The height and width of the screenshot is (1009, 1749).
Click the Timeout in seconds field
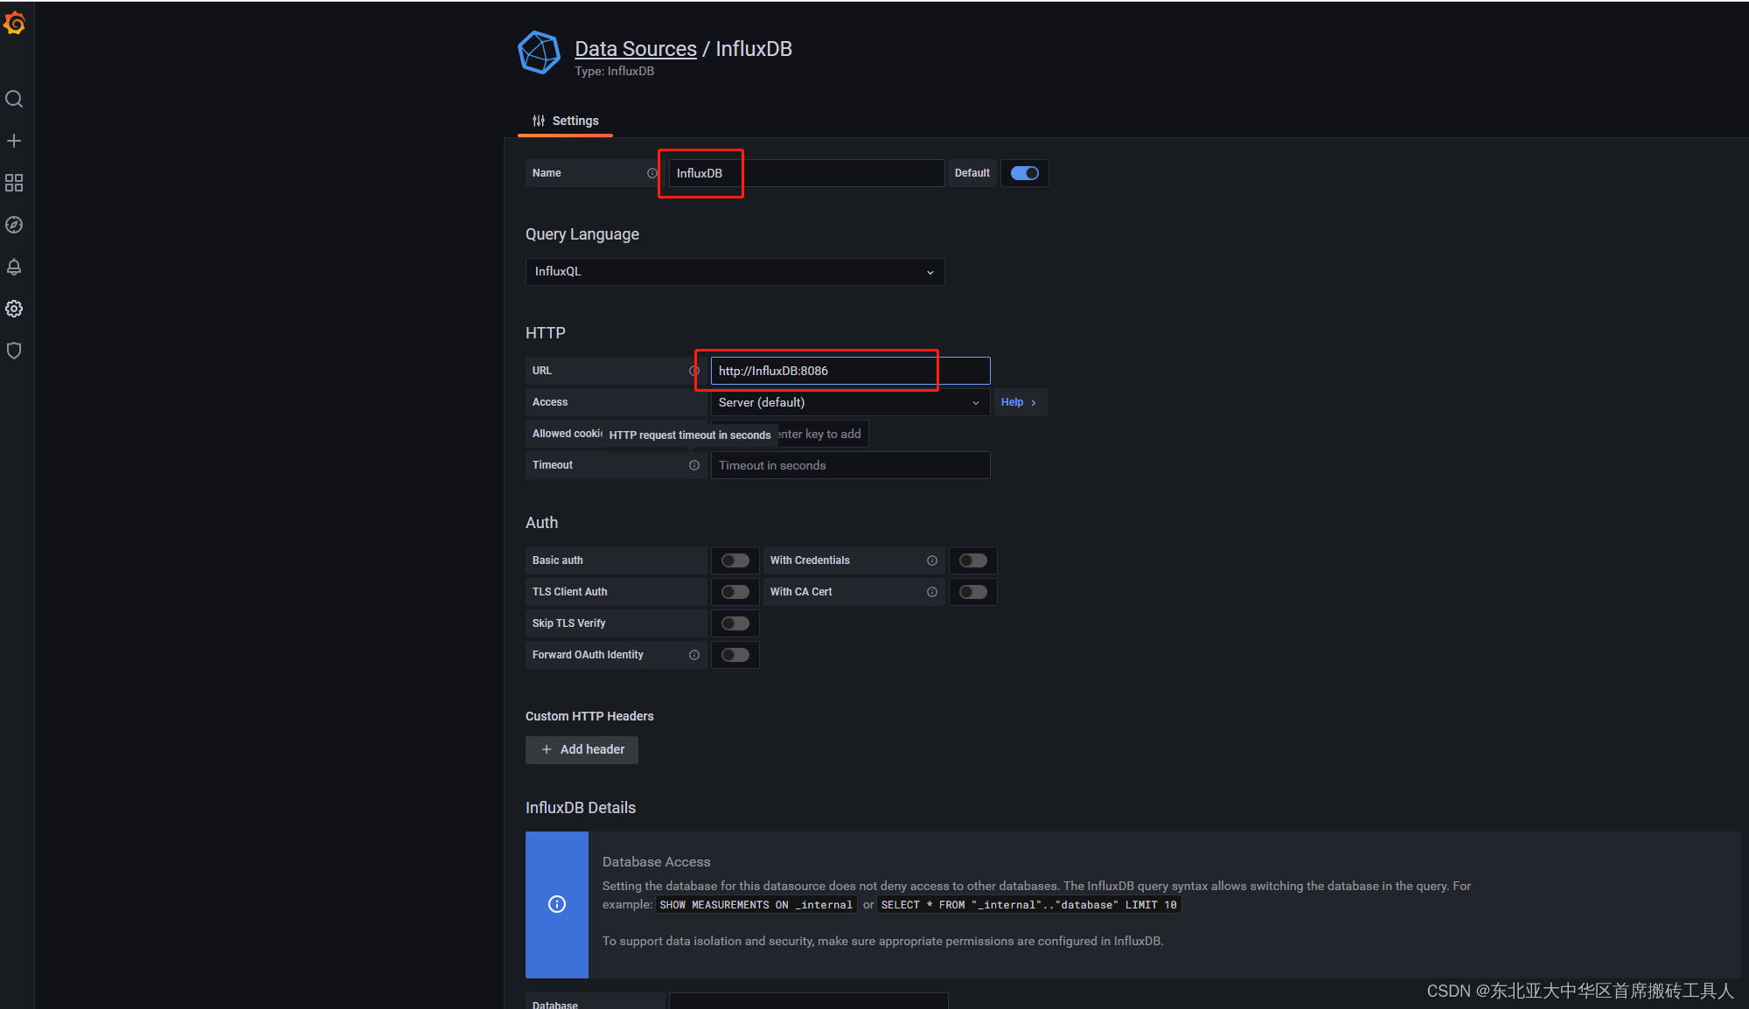click(x=850, y=465)
